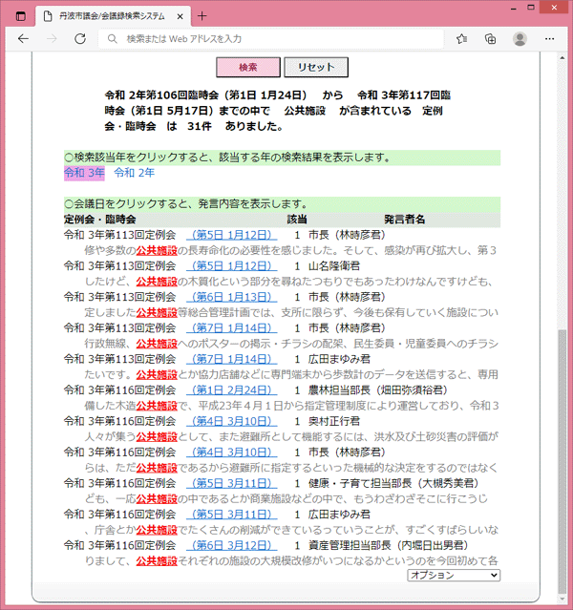Click 資産管理担当部長(内堀日出男君) text
The image size is (573, 610).
[x=388, y=545]
